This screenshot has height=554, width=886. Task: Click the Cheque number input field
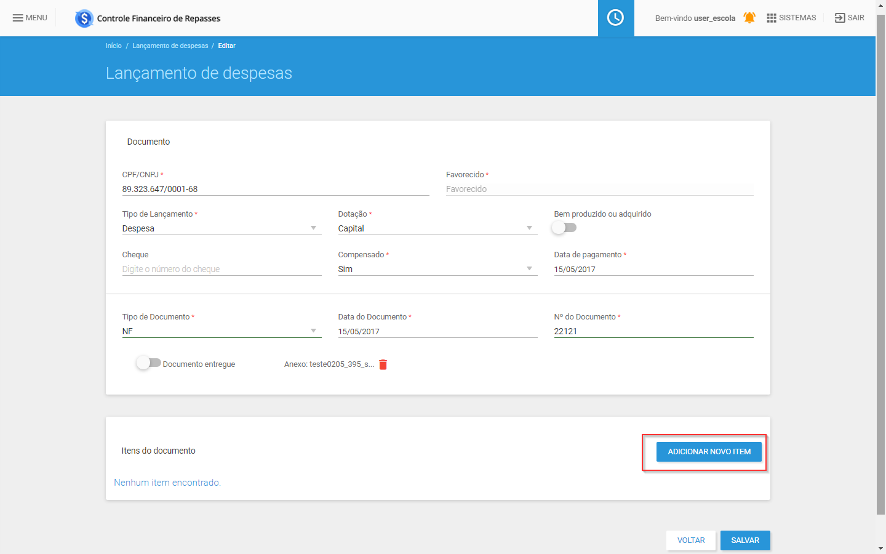click(221, 269)
